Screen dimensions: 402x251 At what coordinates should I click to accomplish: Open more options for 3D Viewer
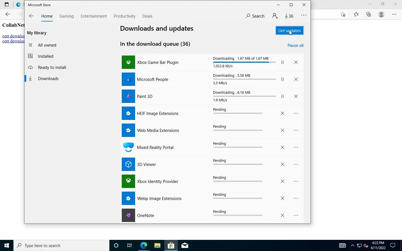296,165
